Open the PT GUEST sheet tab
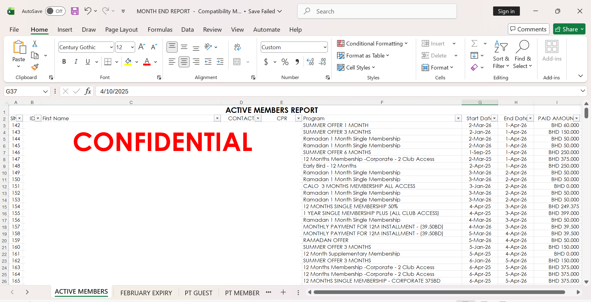The width and height of the screenshot is (591, 302). (199, 293)
